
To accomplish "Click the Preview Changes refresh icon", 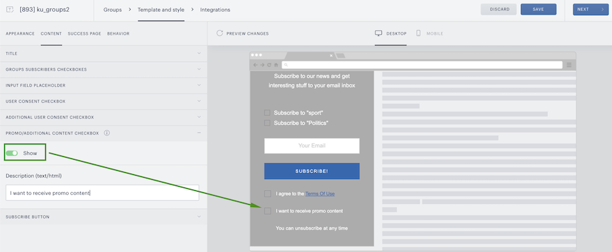I will click(x=220, y=33).
